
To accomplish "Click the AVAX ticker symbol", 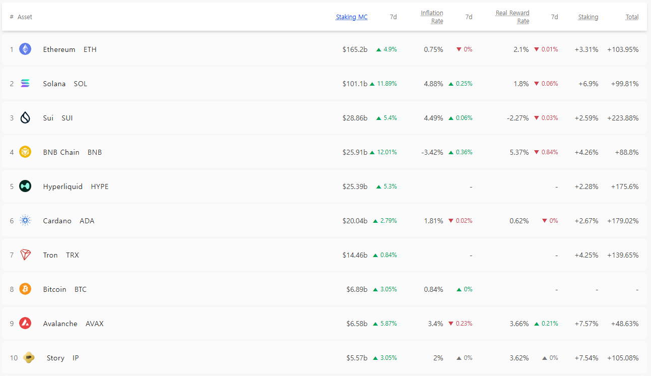I will click(x=95, y=324).
